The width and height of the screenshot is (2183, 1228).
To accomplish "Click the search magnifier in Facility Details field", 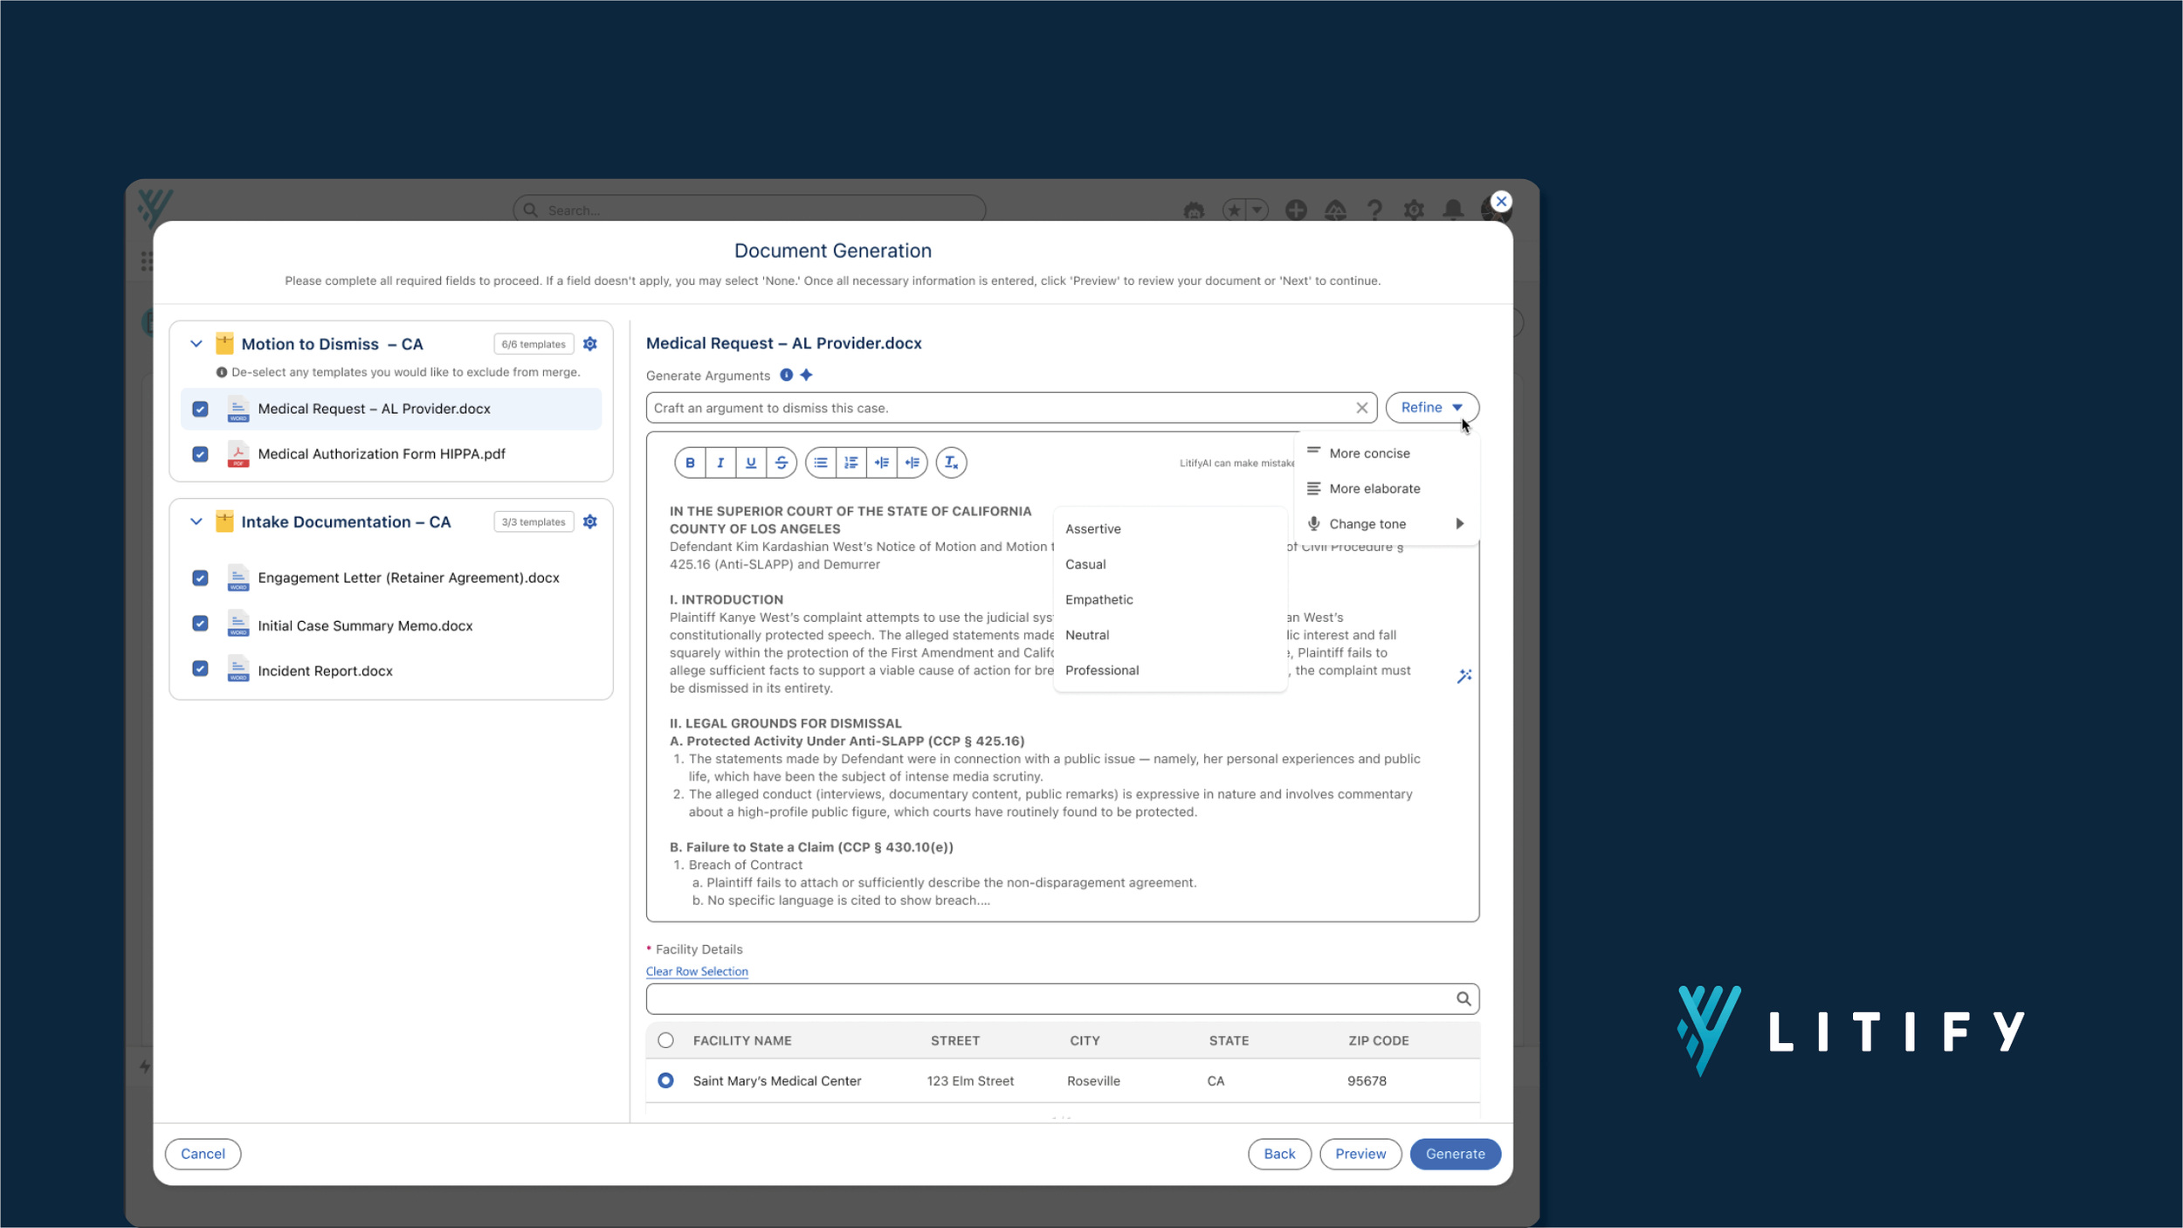I will click(x=1463, y=998).
